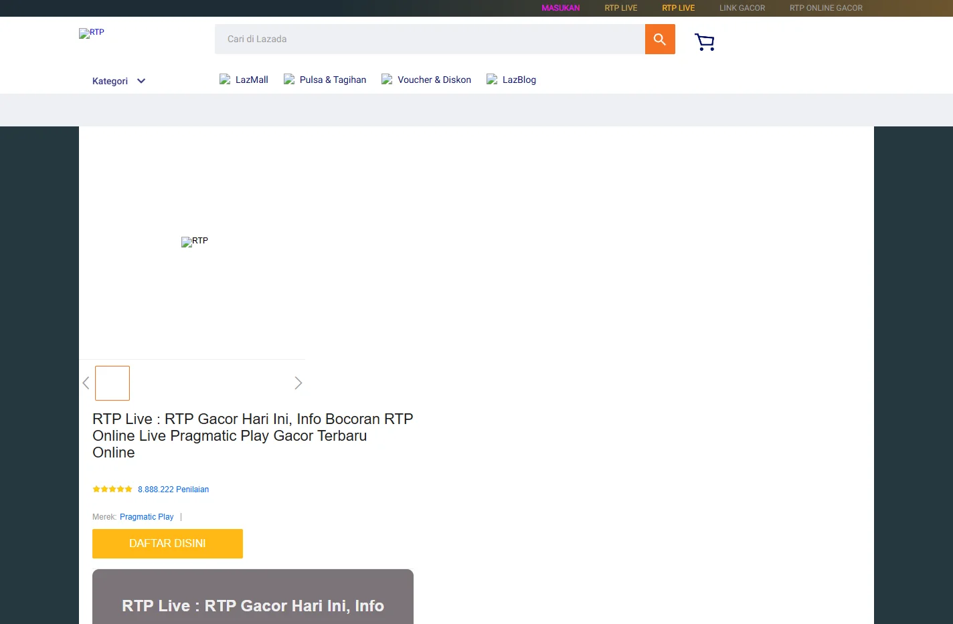Click the Voucher & Diskon image icon

click(387, 79)
